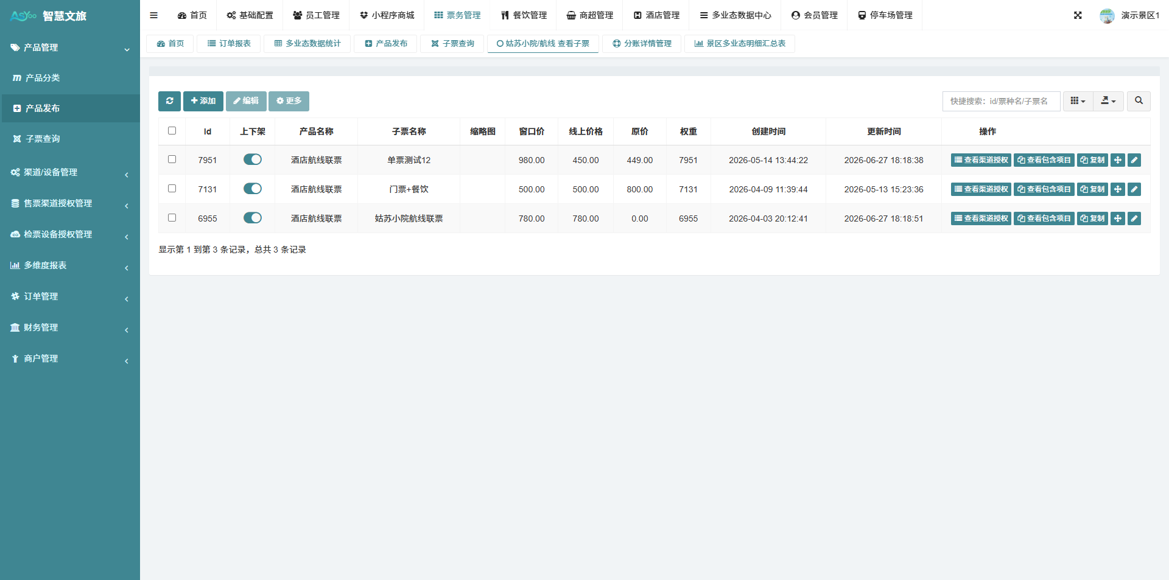Viewport: 1169px width, 580px height.
Task: Open 基础配置 top menu
Action: point(250,15)
